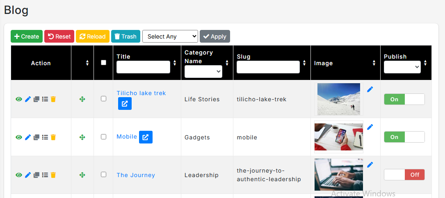Open list icon for Mobile row
Viewport: 445px width, 198px height.
45,137
